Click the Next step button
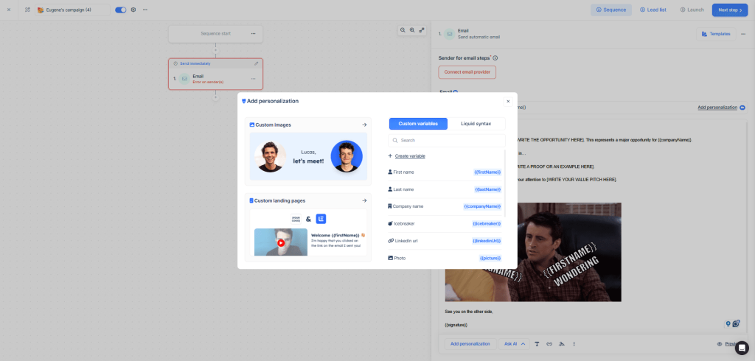The height and width of the screenshot is (361, 755). [x=729, y=10]
